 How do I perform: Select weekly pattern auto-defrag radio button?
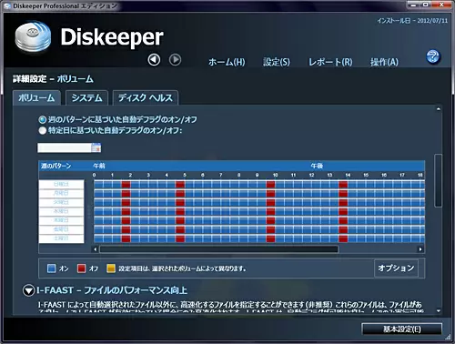(43, 119)
